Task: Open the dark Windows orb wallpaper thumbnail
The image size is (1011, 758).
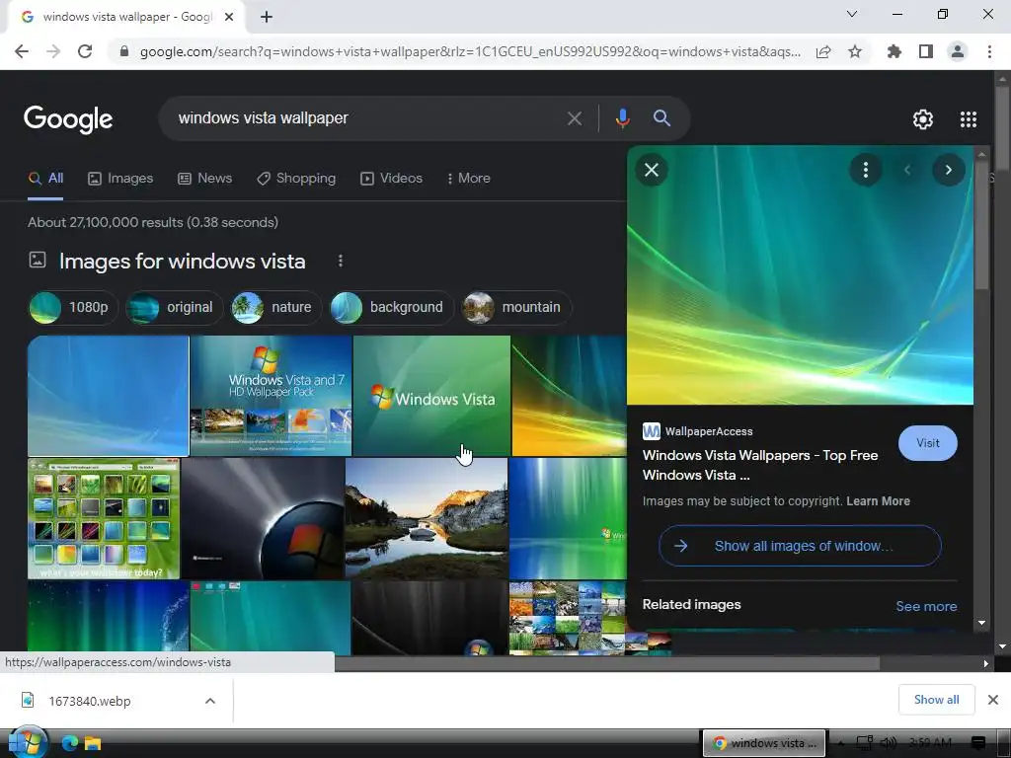Action: [263, 519]
